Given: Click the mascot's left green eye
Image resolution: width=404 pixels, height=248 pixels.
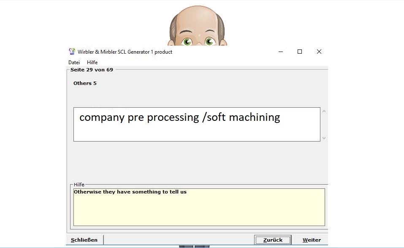Looking at the screenshot, I should coord(187,41).
